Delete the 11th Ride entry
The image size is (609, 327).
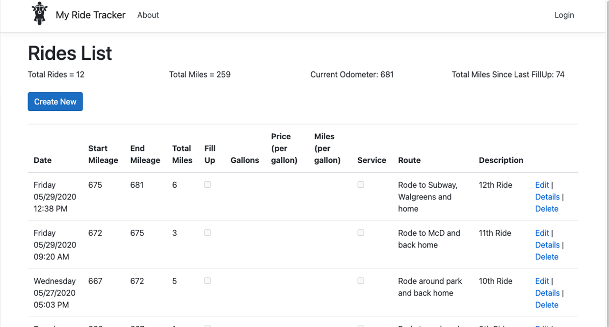pyautogui.click(x=547, y=257)
